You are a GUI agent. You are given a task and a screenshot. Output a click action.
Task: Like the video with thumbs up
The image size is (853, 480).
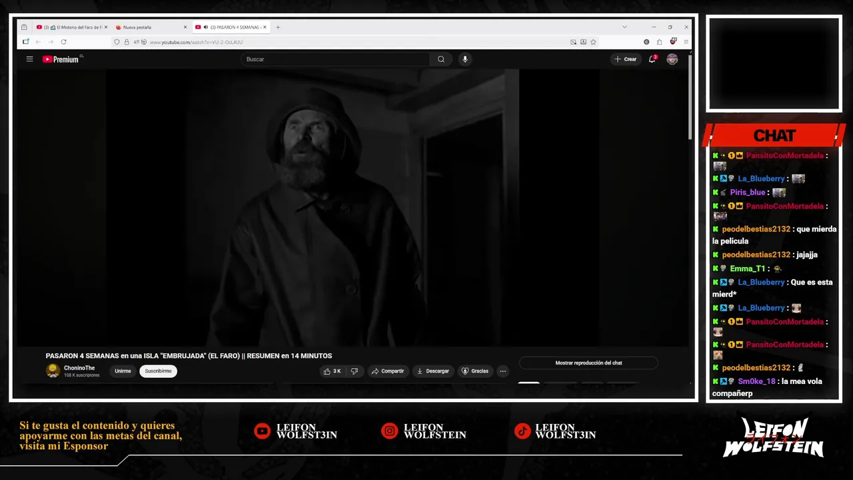tap(333, 371)
